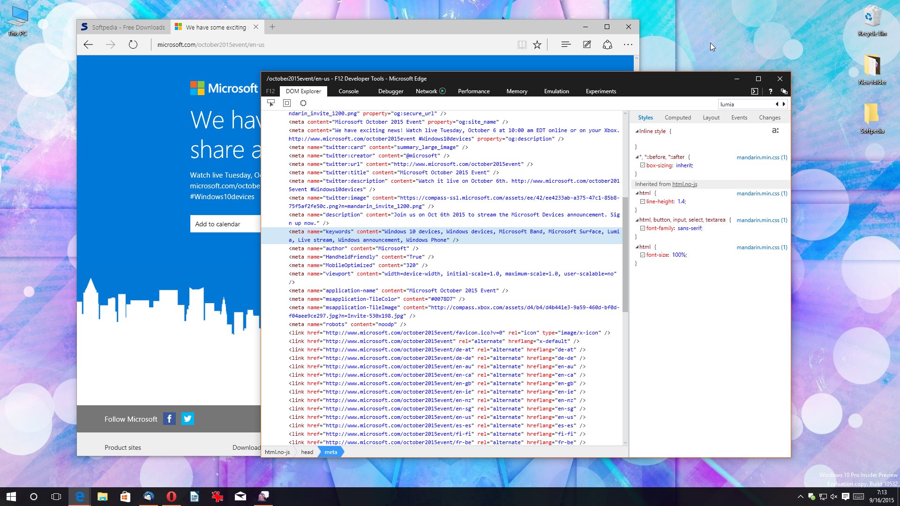Image resolution: width=900 pixels, height=506 pixels.
Task: Expand the html button input select textarea rule
Action: click(638, 219)
